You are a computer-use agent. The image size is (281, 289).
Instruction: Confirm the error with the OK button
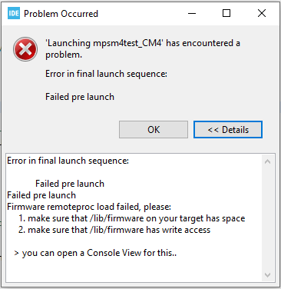click(x=154, y=130)
